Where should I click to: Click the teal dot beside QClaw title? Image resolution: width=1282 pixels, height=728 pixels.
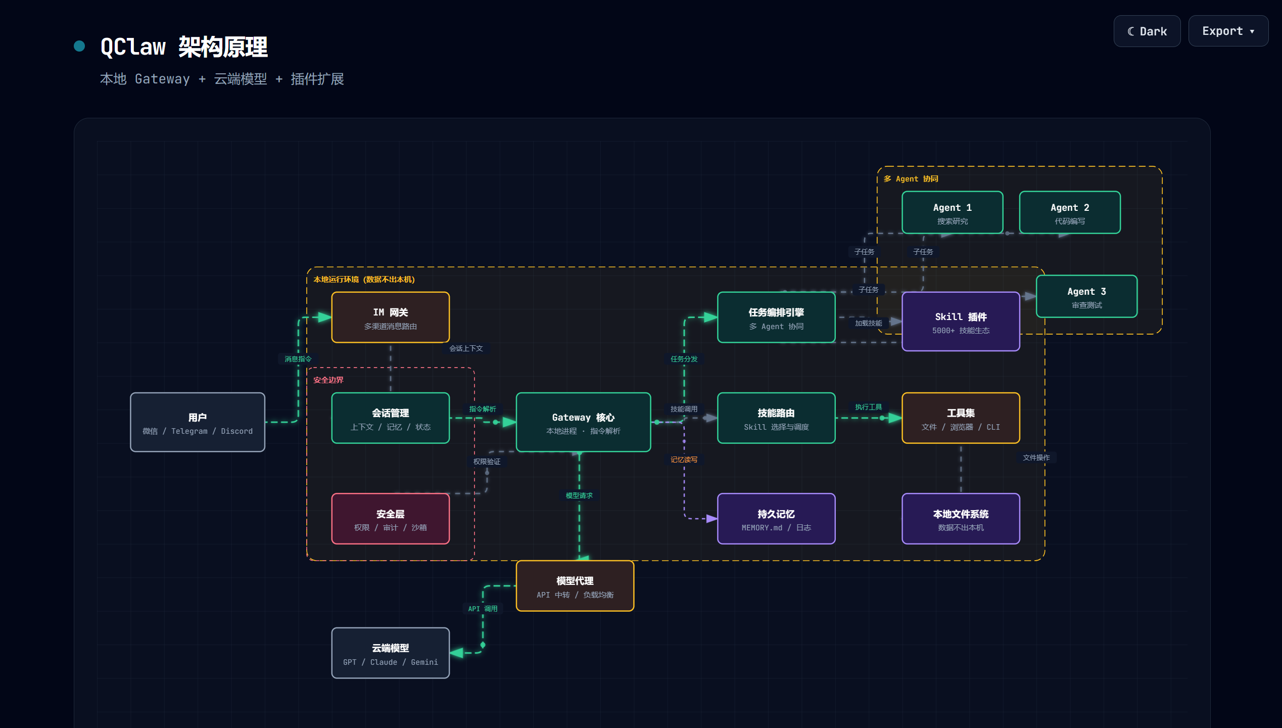pyautogui.click(x=79, y=46)
